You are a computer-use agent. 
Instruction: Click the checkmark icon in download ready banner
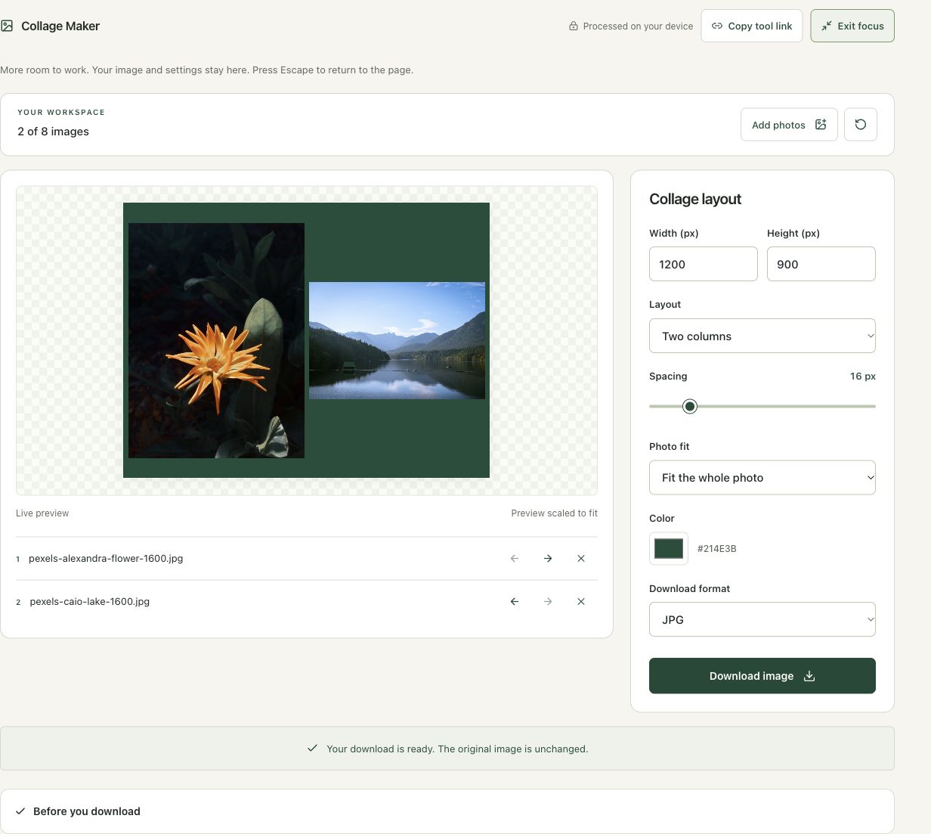(312, 749)
